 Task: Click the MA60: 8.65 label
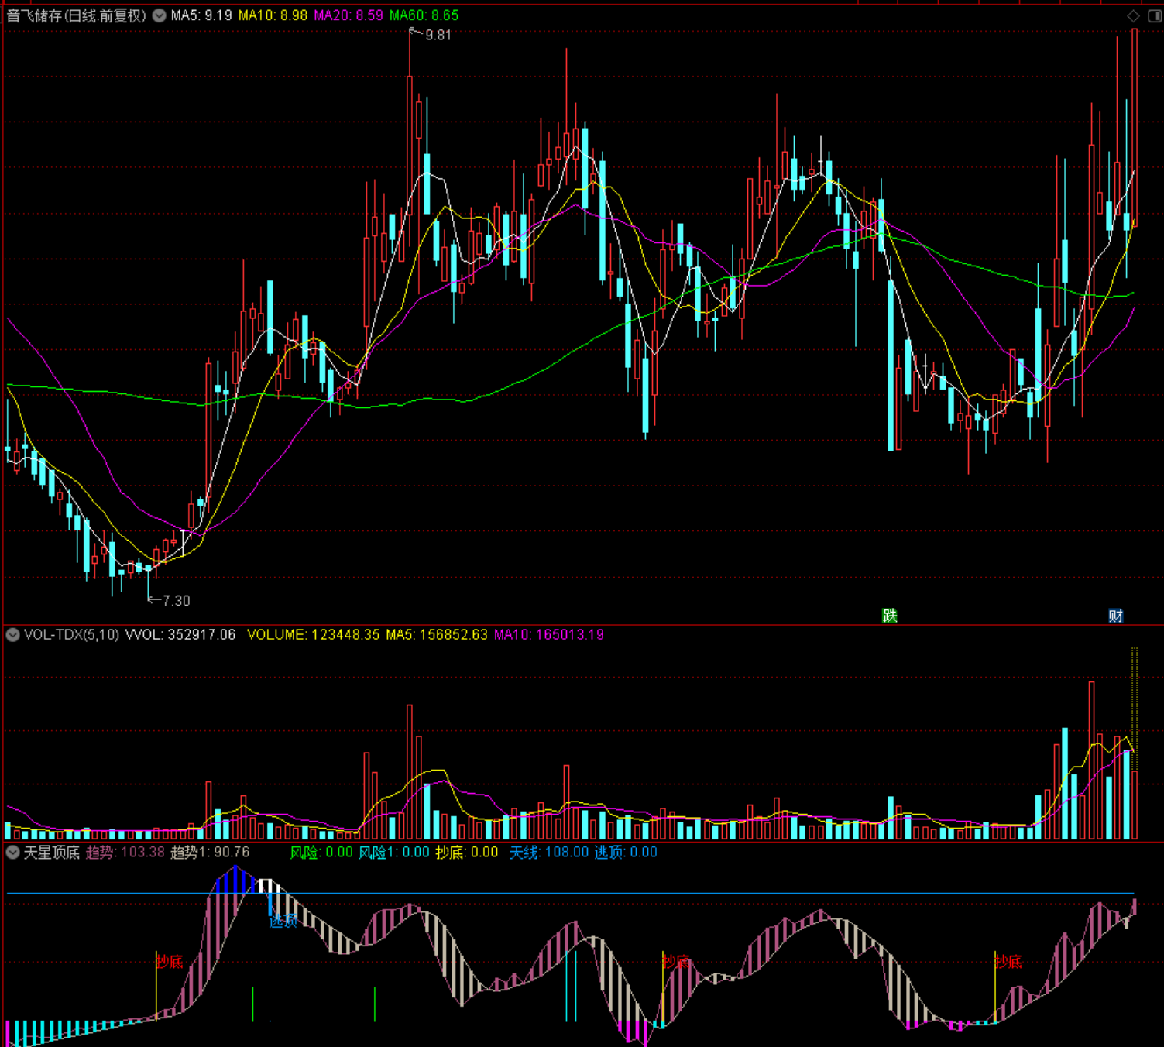click(424, 15)
